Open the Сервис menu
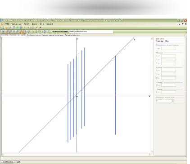This screenshot has width=190, height=164. pos(34,24)
